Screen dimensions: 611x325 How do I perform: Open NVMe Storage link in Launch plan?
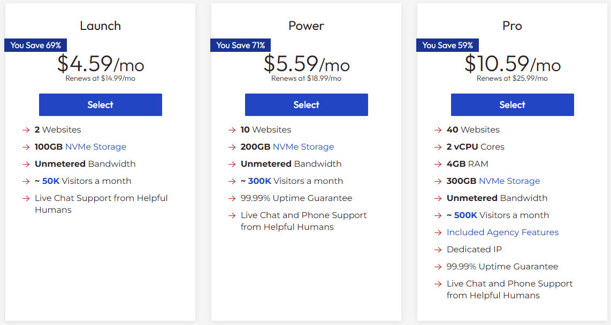(x=96, y=147)
